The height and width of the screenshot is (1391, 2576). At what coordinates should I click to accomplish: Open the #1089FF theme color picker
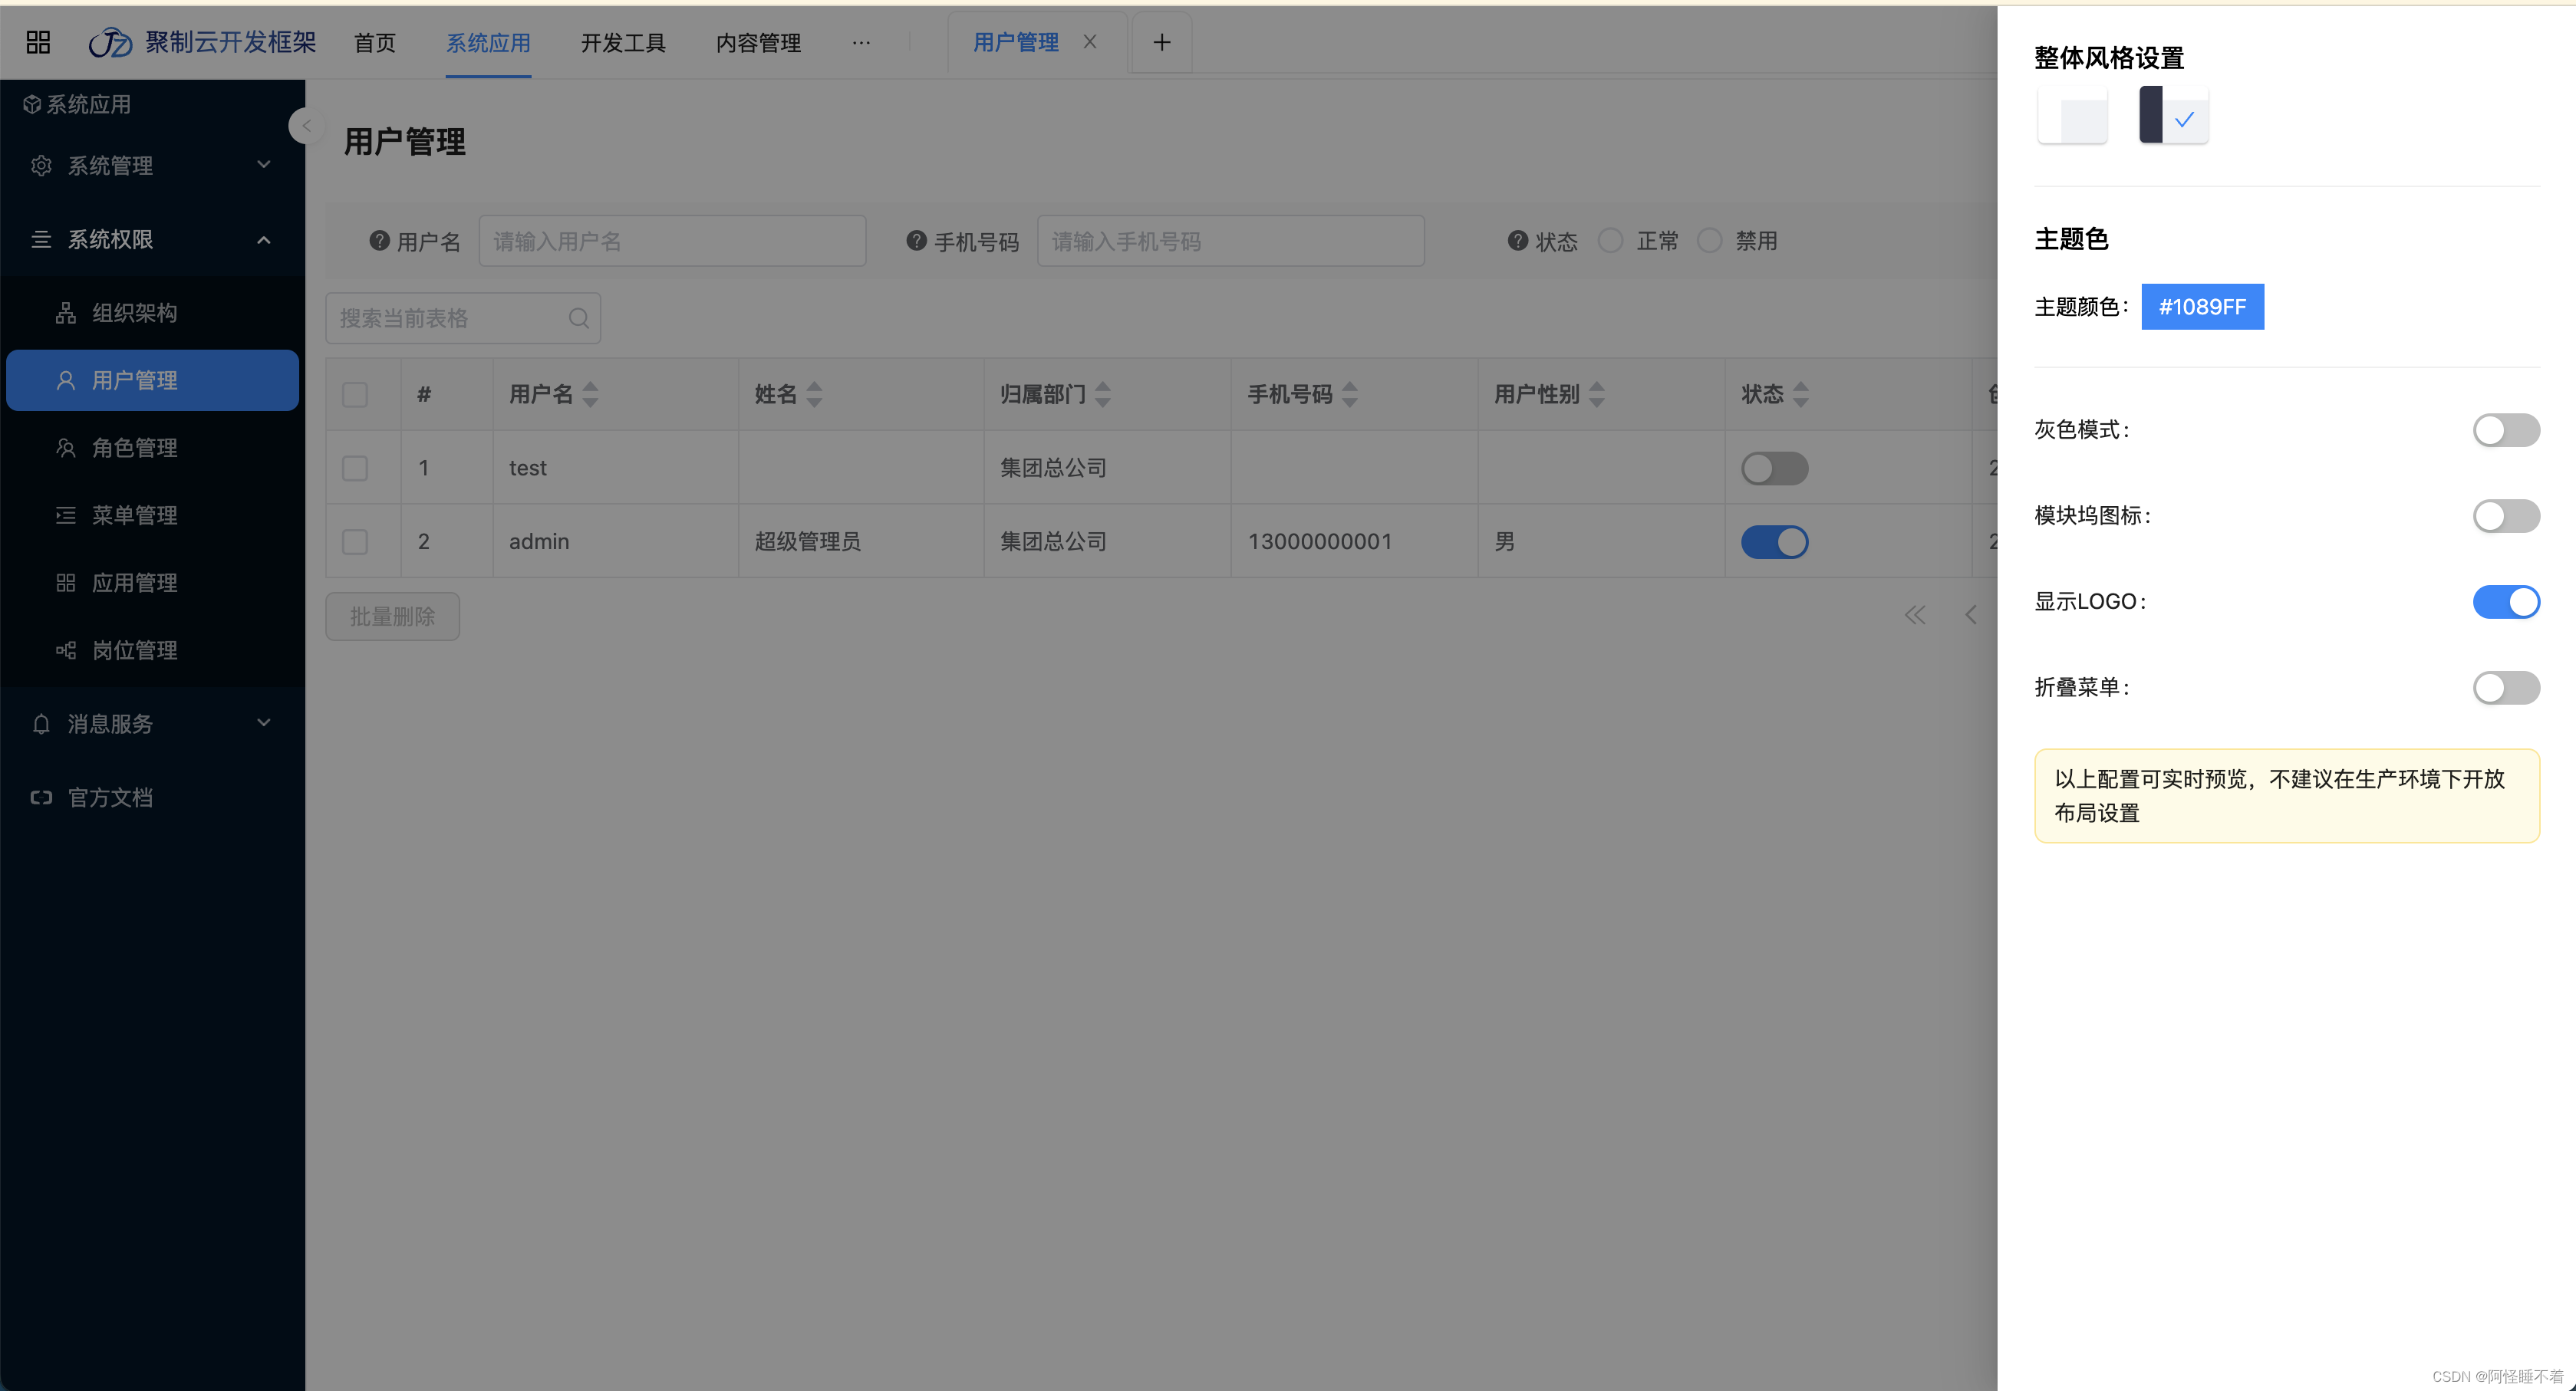(2202, 307)
